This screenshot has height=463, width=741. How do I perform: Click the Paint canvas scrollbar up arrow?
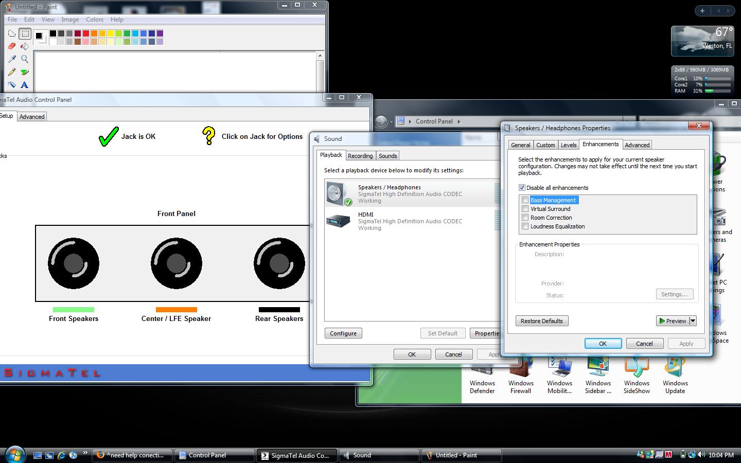320,56
